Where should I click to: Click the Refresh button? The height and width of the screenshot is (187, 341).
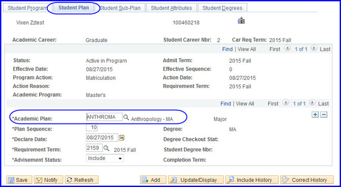[x=81, y=180]
